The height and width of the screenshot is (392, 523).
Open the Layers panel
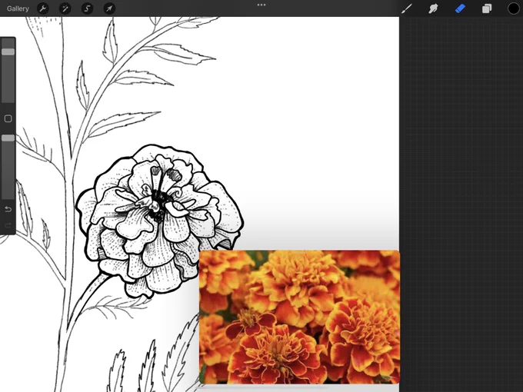tap(487, 8)
